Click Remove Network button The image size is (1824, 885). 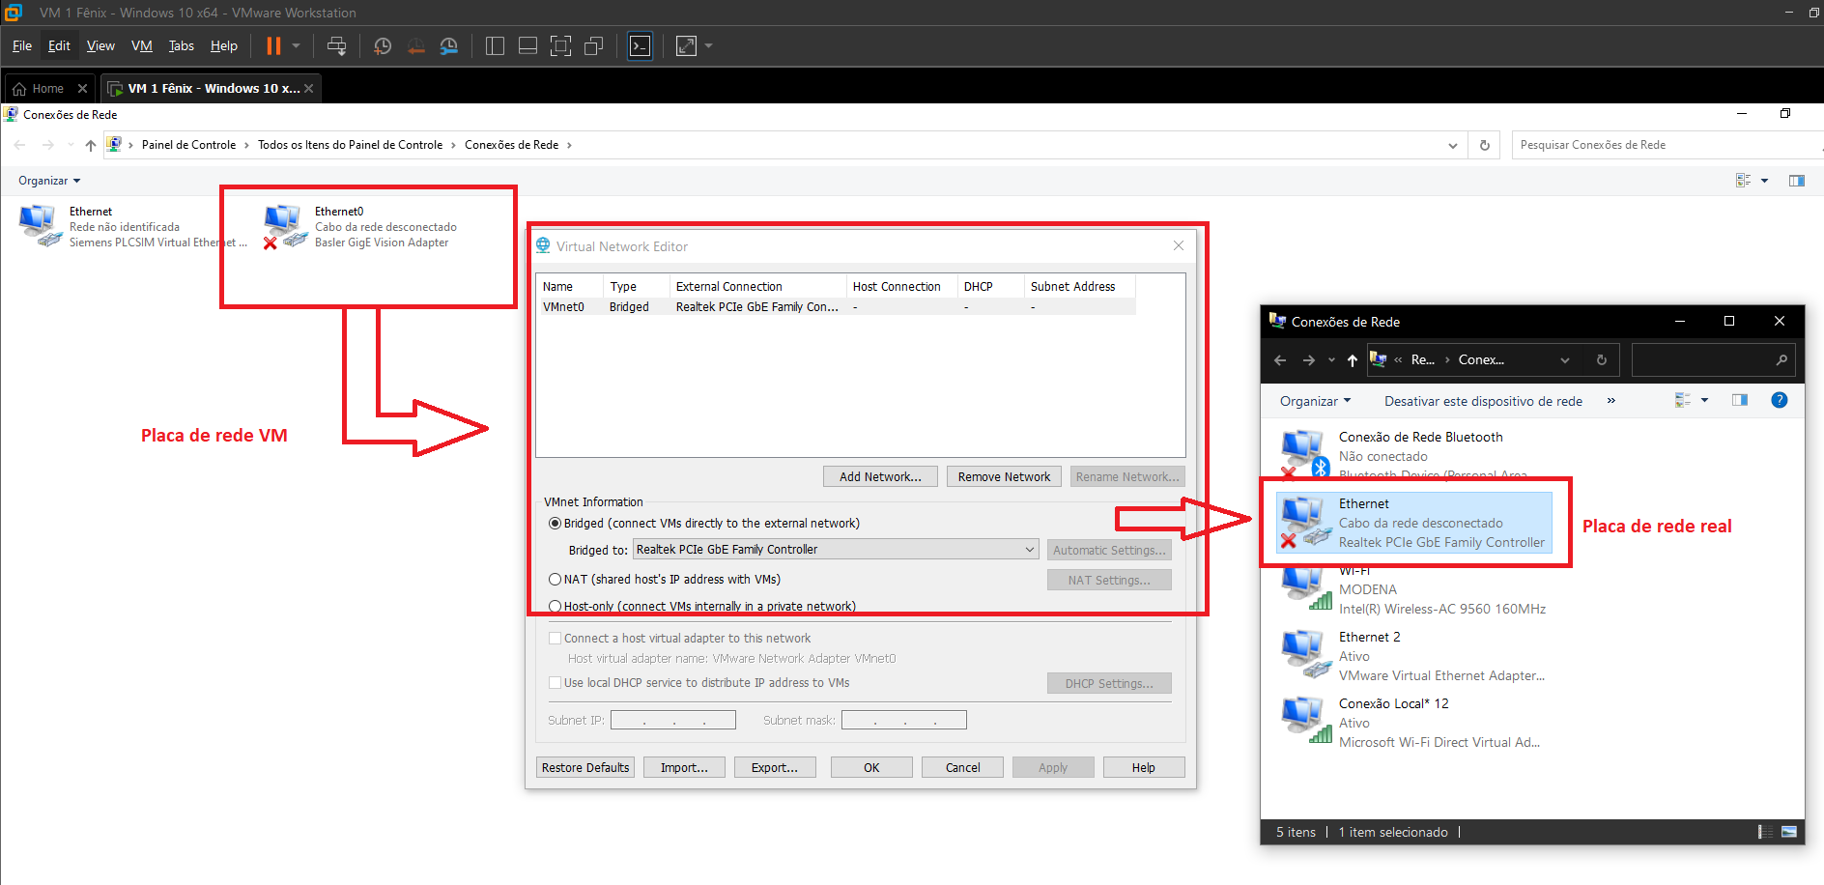tap(1004, 476)
